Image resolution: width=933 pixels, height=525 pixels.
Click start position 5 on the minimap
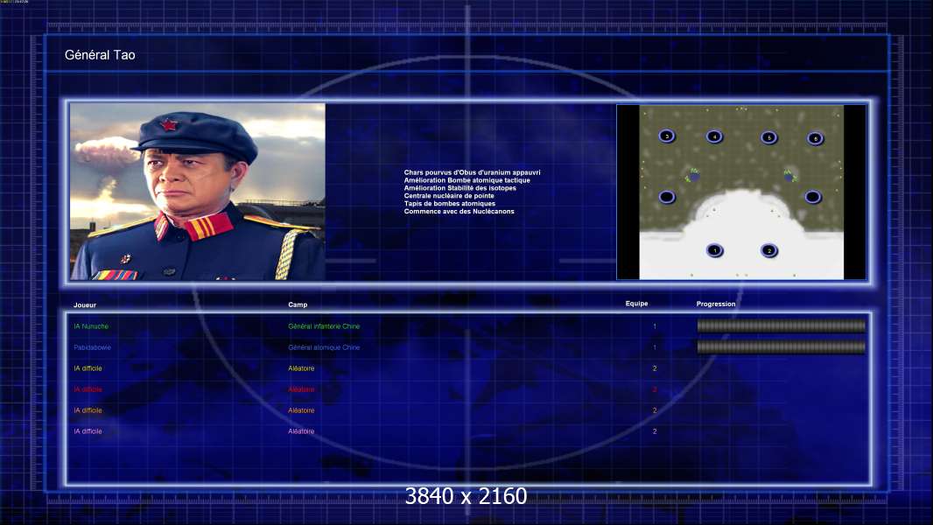768,137
